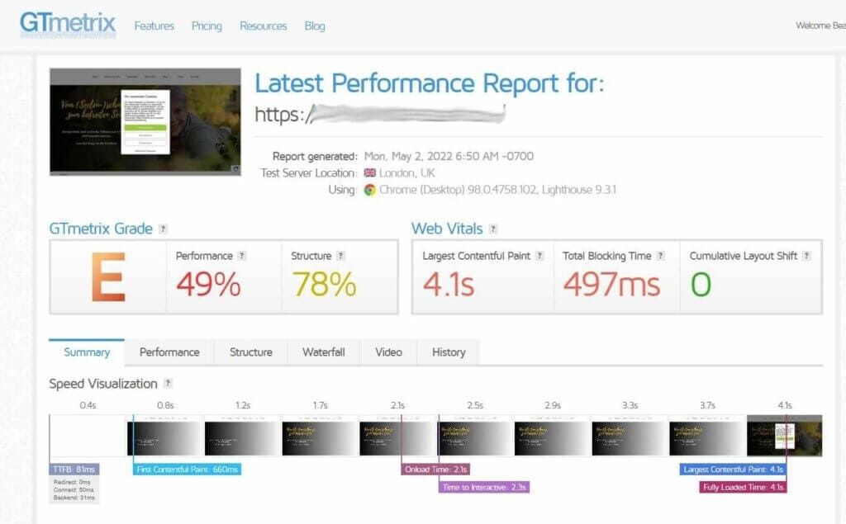Click the Largest Contentful Paint 4.1s marker

734,470
